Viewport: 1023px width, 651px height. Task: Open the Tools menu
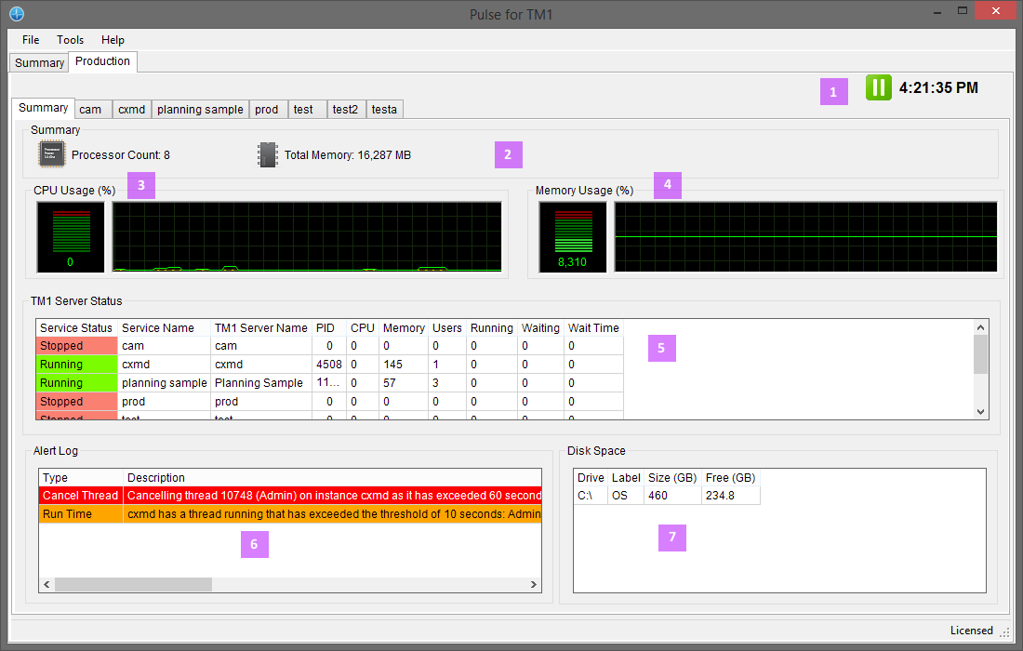click(70, 40)
